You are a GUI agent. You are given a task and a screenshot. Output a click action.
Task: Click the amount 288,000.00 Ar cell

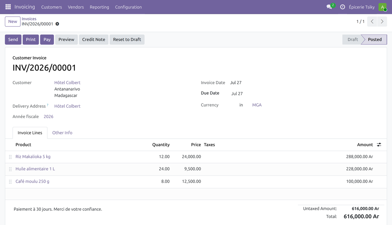pyautogui.click(x=359, y=157)
